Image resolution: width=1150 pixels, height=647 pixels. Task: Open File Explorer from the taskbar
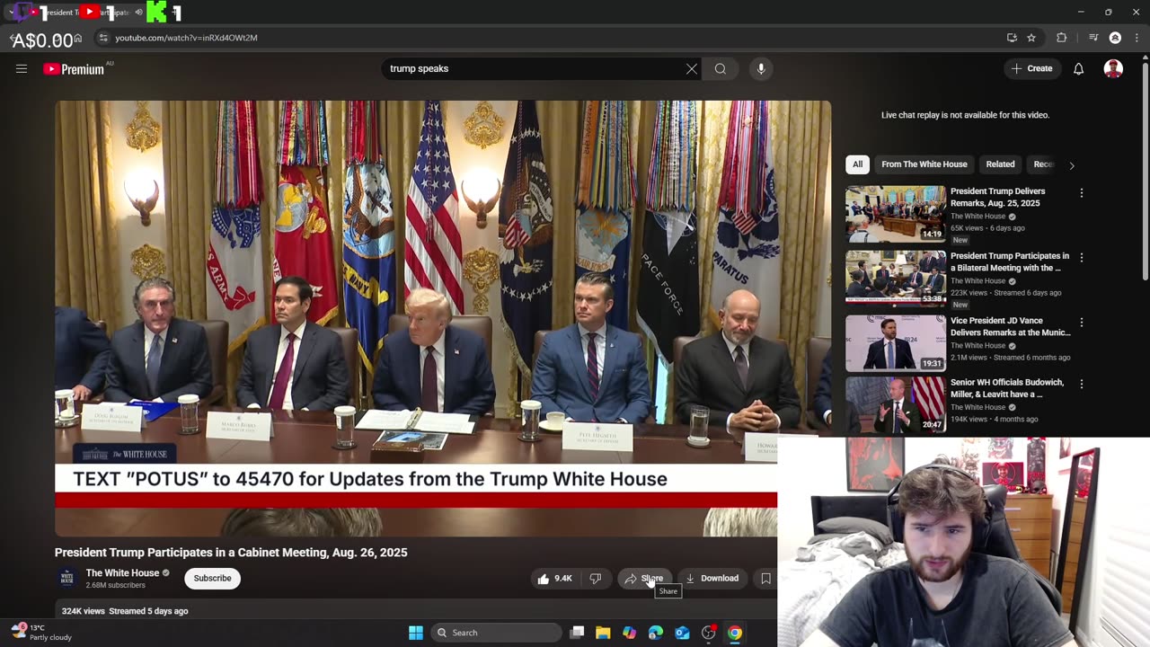pos(603,633)
